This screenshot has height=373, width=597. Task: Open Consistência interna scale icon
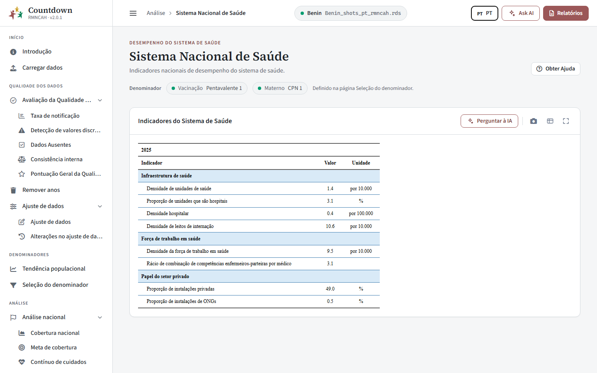pos(22,160)
